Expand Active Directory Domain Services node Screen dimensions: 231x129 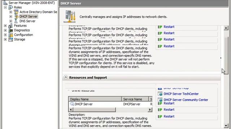click(11, 12)
